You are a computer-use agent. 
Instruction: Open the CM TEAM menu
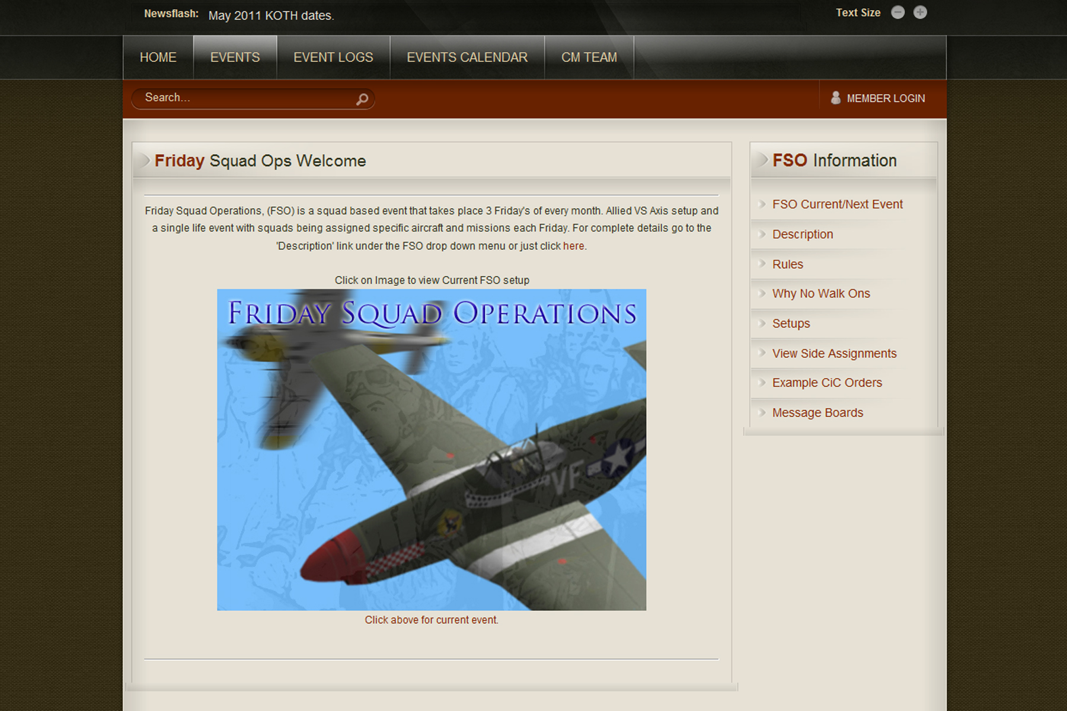pos(589,57)
